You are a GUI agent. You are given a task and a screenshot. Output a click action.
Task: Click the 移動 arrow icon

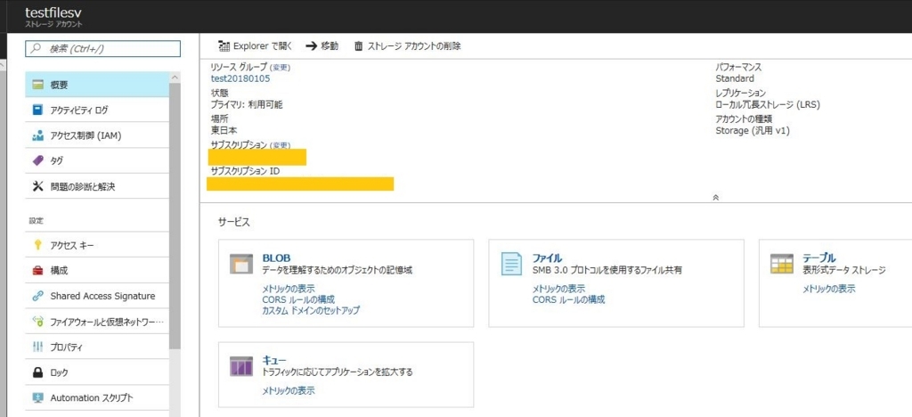tap(312, 46)
